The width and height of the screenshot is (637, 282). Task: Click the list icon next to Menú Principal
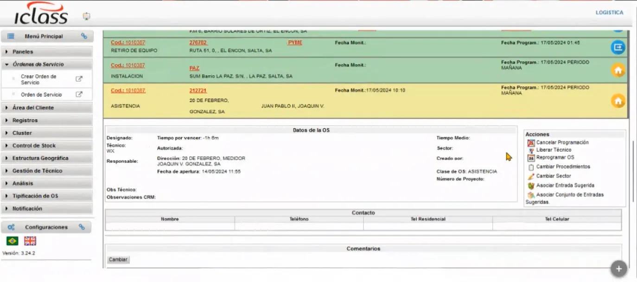11,36
